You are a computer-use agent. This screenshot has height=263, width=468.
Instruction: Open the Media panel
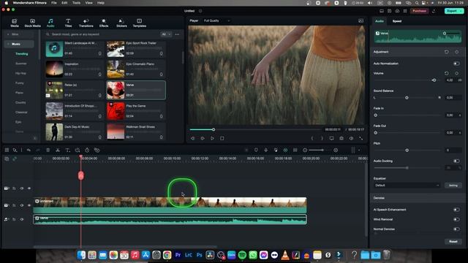point(15,23)
